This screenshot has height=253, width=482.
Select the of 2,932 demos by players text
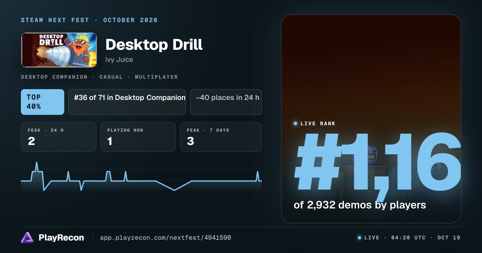tap(359, 205)
